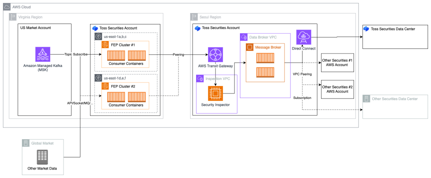The width and height of the screenshot is (431, 178).
Task: Click the 'VPC Peering' label
Action: pyautogui.click(x=302, y=74)
